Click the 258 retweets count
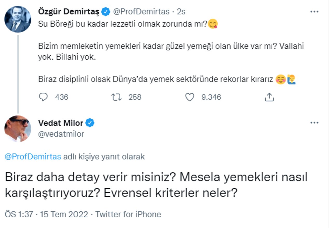 pyautogui.click(x=135, y=97)
